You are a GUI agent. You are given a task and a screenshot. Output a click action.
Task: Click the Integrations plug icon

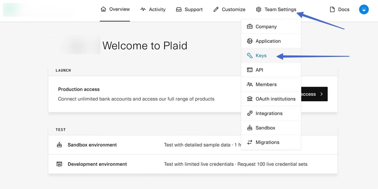[250, 113]
